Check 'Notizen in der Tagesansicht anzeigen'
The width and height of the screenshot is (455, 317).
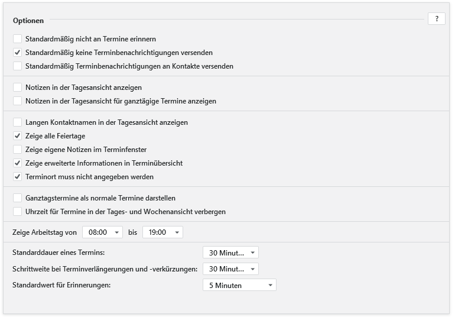[x=18, y=88]
